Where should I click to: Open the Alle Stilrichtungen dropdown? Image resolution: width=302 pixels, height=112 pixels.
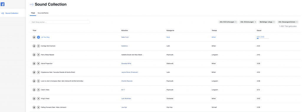[x=228, y=22]
